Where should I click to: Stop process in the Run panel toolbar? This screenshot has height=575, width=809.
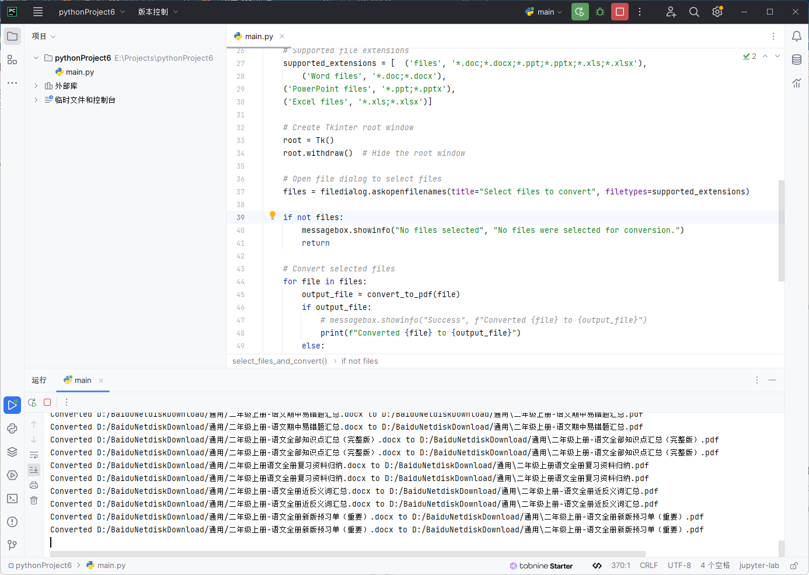point(47,402)
